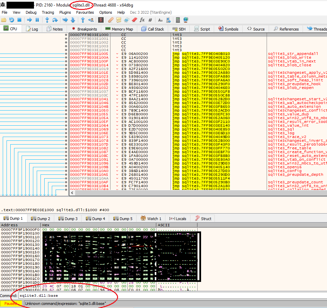327x308 pixels.
Task: Switch to the Call Stack tab
Action: [x=153, y=29]
